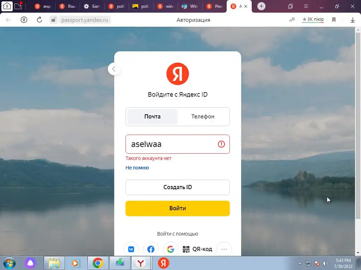
Task: Show more login providers with ellipsis
Action: (x=224, y=249)
